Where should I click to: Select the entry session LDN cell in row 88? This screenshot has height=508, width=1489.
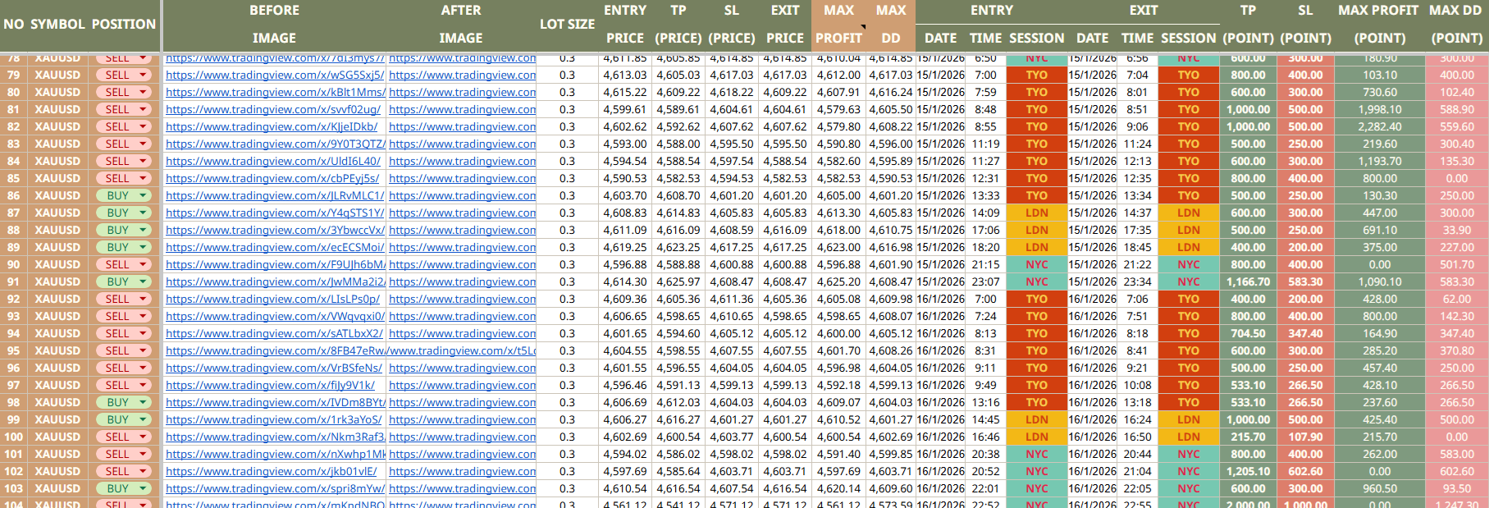click(x=1037, y=230)
